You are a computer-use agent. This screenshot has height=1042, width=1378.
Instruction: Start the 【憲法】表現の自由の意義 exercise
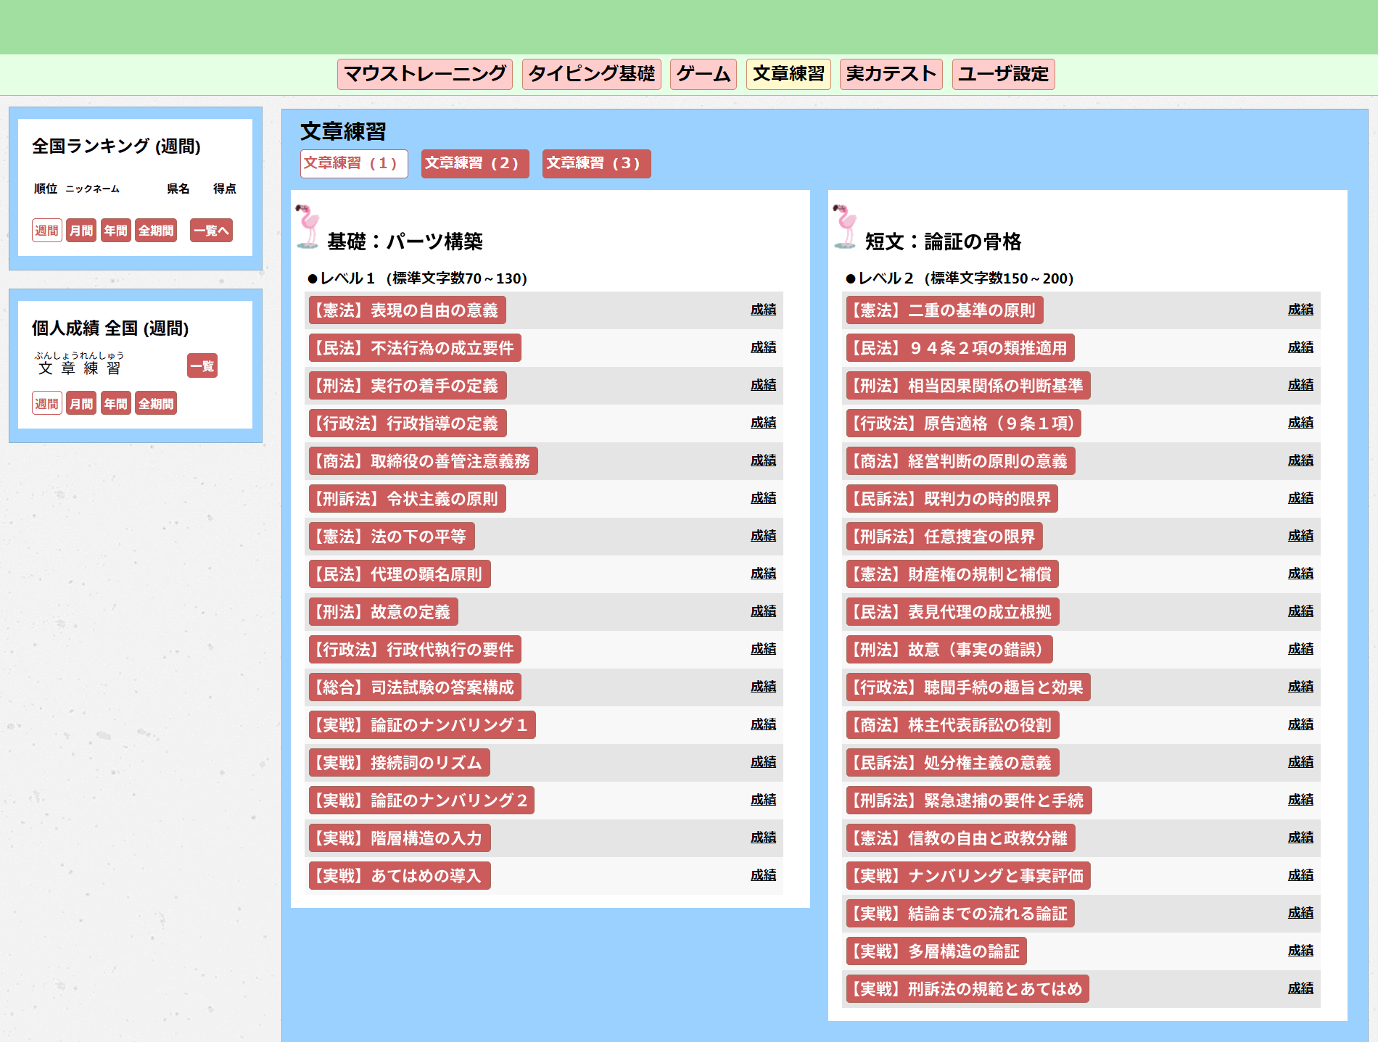[407, 310]
